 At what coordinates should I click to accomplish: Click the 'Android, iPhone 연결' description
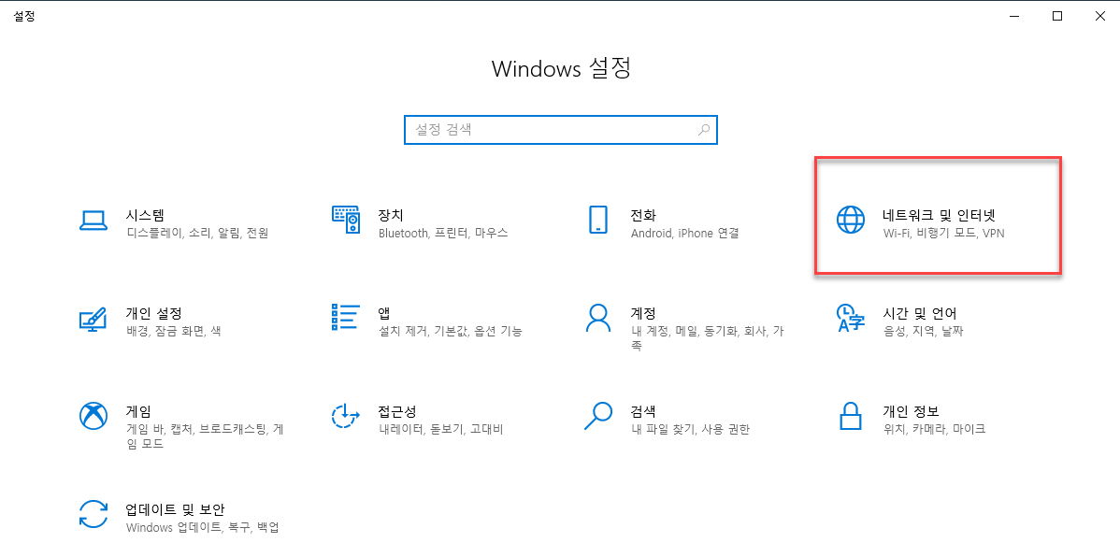pos(685,233)
